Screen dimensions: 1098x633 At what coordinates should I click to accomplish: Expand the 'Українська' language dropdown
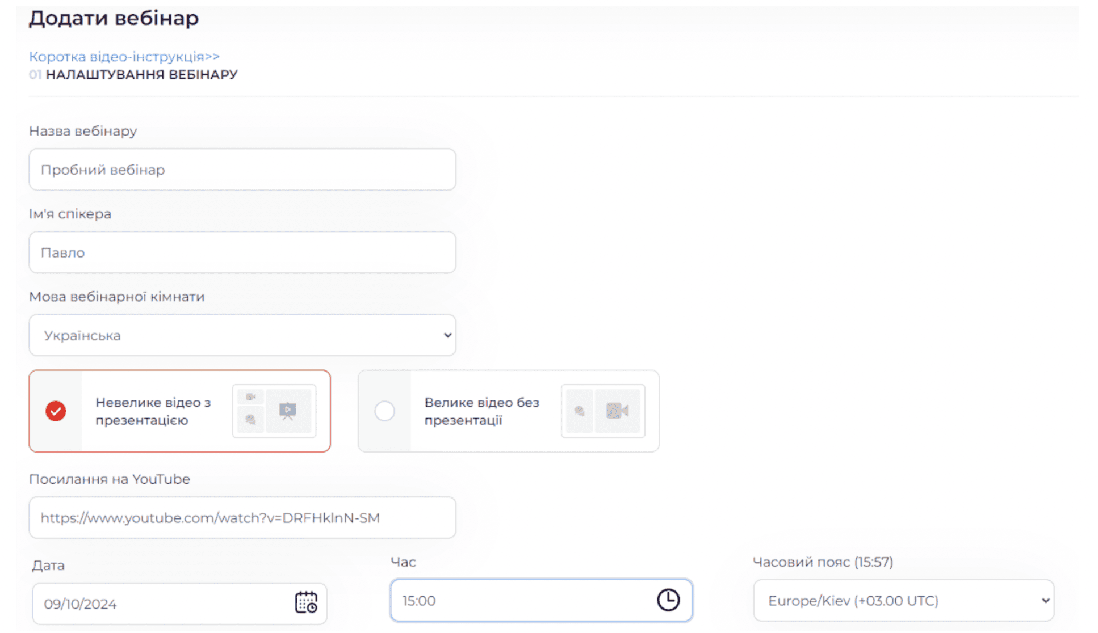point(242,335)
